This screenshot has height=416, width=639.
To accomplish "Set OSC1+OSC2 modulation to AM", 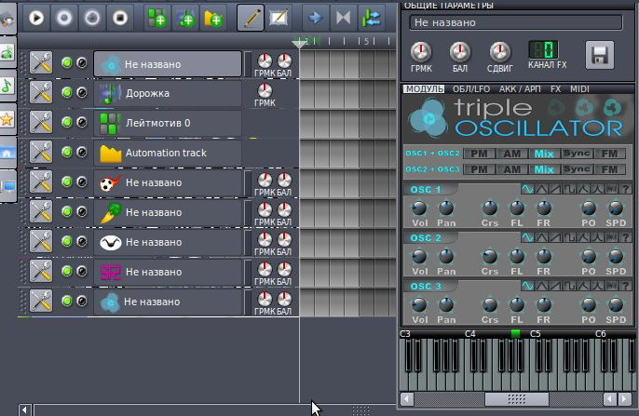I will click(512, 154).
